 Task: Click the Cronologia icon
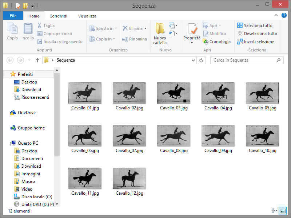pyautogui.click(x=206, y=42)
